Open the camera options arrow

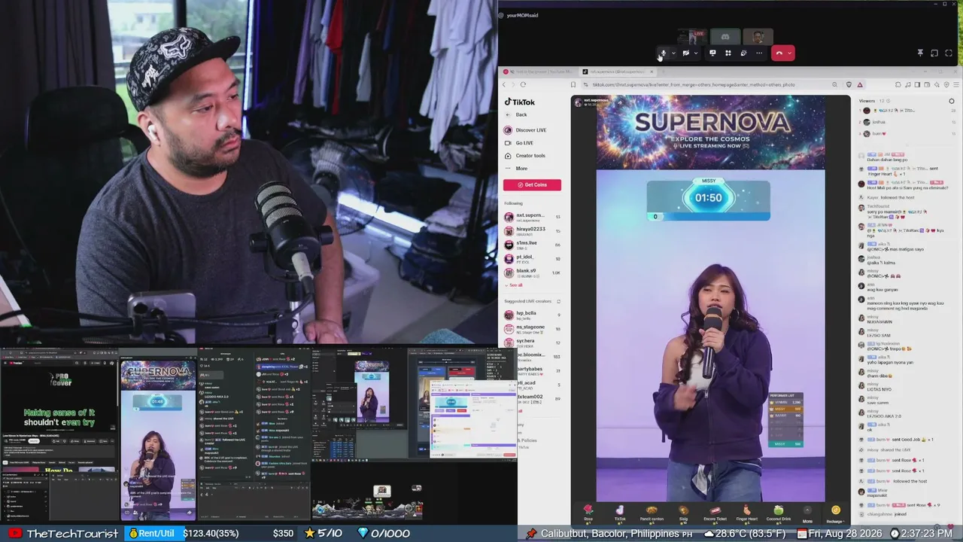coord(696,53)
